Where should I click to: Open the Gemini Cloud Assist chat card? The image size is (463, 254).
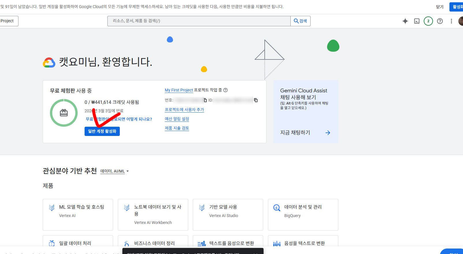point(306,112)
